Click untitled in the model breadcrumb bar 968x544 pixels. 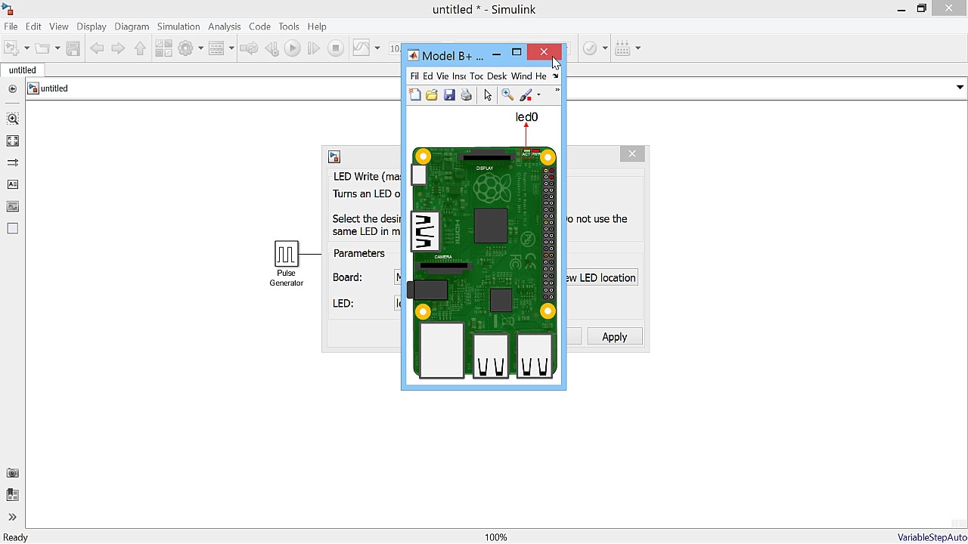54,88
